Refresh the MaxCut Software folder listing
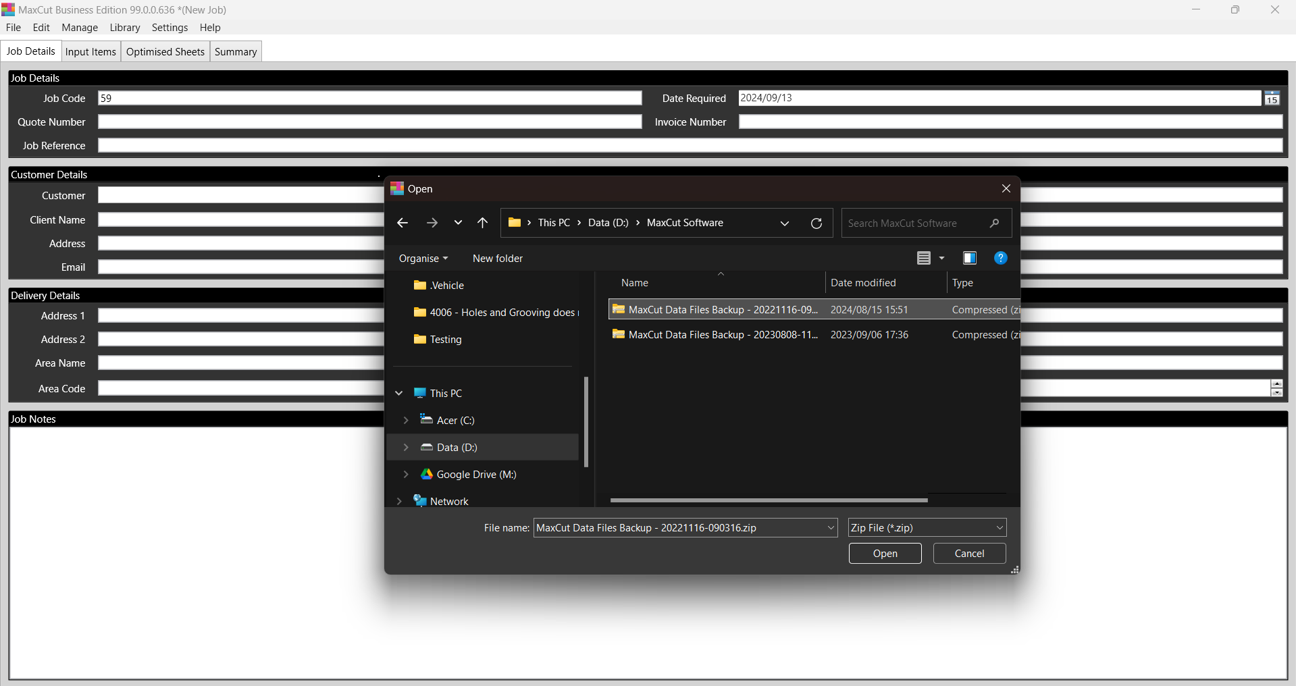1296x686 pixels. (816, 223)
